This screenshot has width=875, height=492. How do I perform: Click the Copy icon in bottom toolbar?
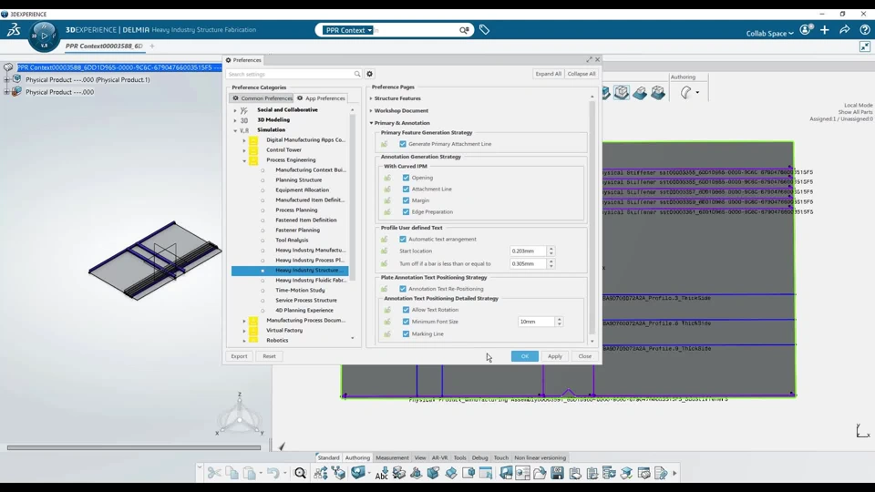pos(232,473)
